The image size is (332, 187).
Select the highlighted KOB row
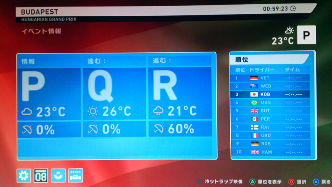(x=270, y=94)
